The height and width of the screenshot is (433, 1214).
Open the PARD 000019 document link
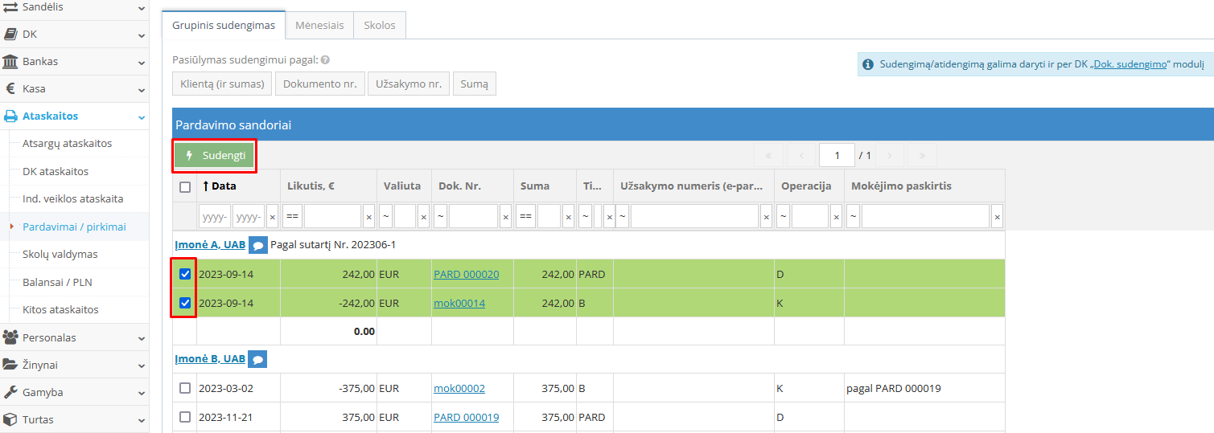pos(466,417)
